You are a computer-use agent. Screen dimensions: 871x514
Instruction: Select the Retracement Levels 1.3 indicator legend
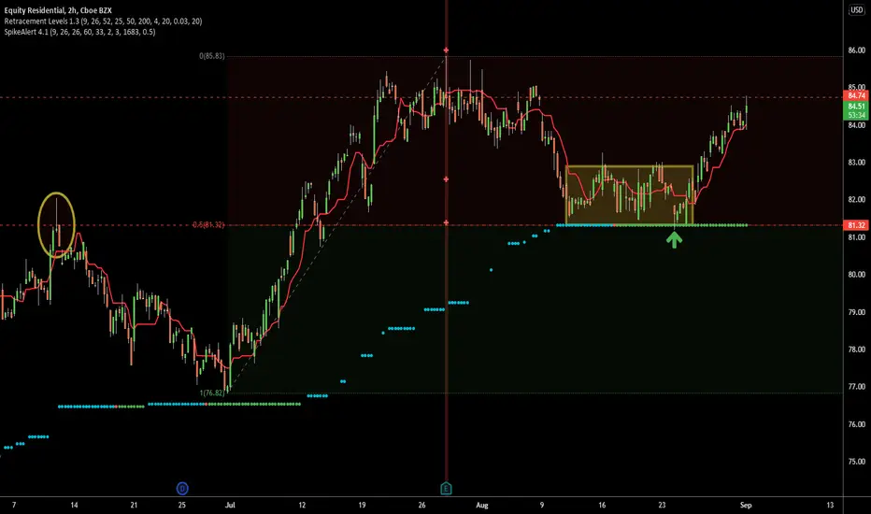[103, 21]
